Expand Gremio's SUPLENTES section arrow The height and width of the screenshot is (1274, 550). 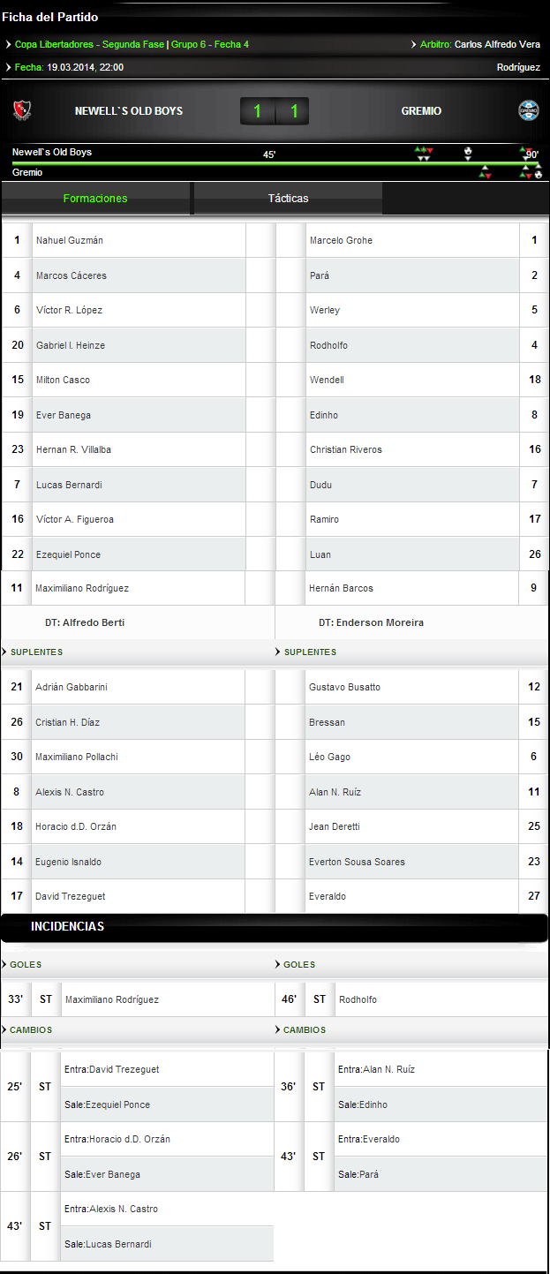pyautogui.click(x=278, y=652)
